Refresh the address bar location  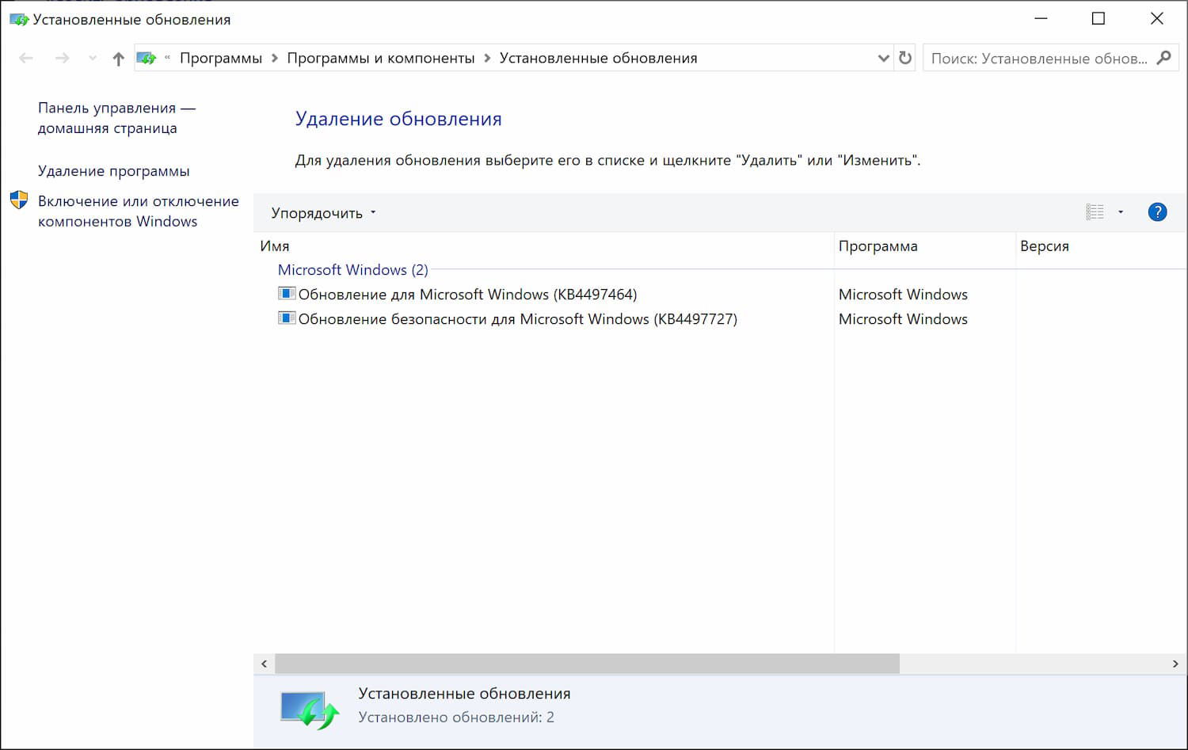click(904, 57)
